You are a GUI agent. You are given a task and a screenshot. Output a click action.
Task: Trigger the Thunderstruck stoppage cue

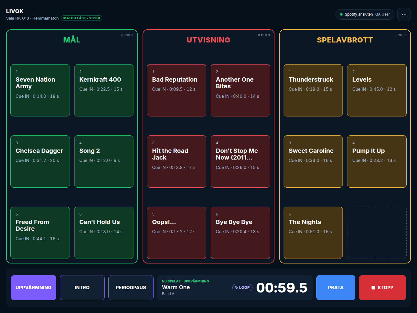point(313,90)
